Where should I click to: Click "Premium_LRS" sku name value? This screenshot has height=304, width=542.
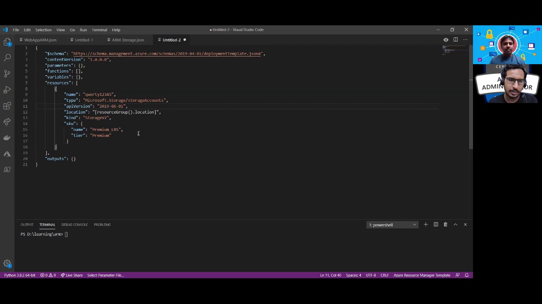click(x=105, y=130)
